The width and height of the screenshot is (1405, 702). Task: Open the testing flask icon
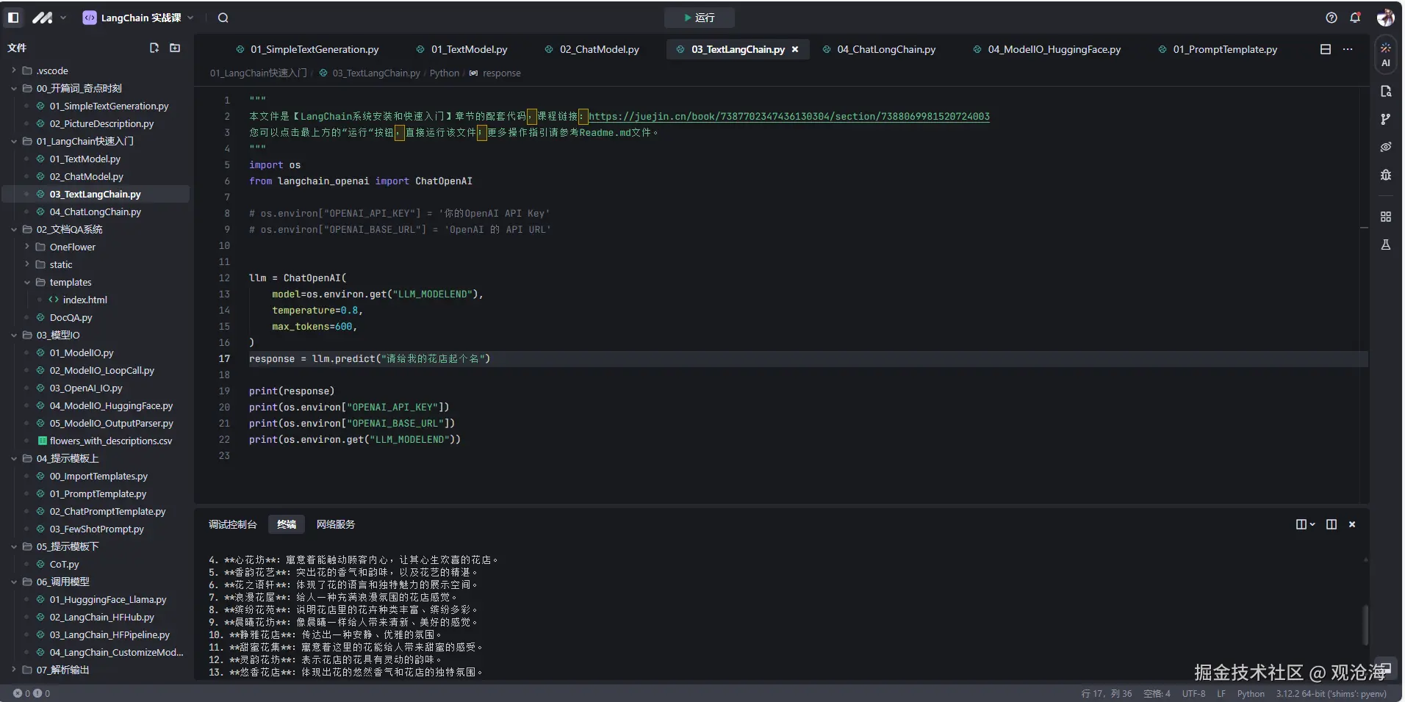(x=1385, y=245)
